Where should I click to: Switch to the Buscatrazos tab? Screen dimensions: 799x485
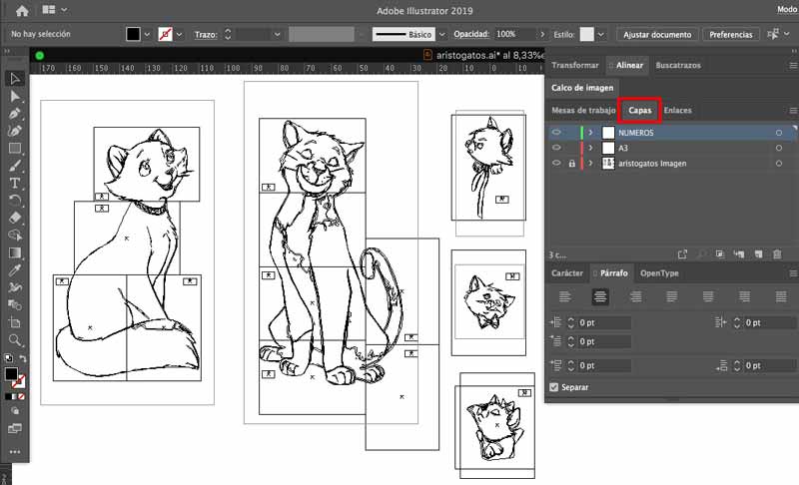[x=678, y=65]
